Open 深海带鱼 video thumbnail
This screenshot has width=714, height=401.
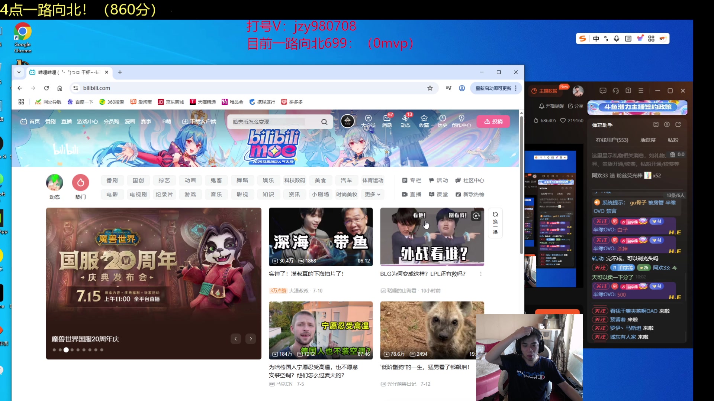321,237
